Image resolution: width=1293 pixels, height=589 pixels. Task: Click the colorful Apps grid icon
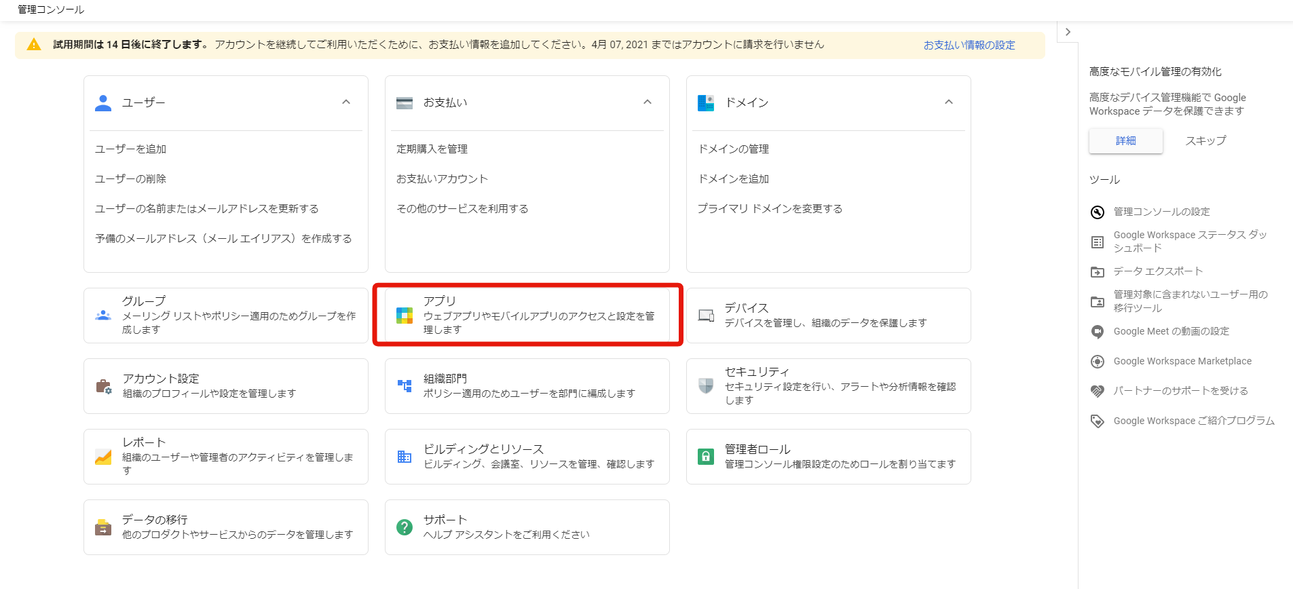click(405, 316)
